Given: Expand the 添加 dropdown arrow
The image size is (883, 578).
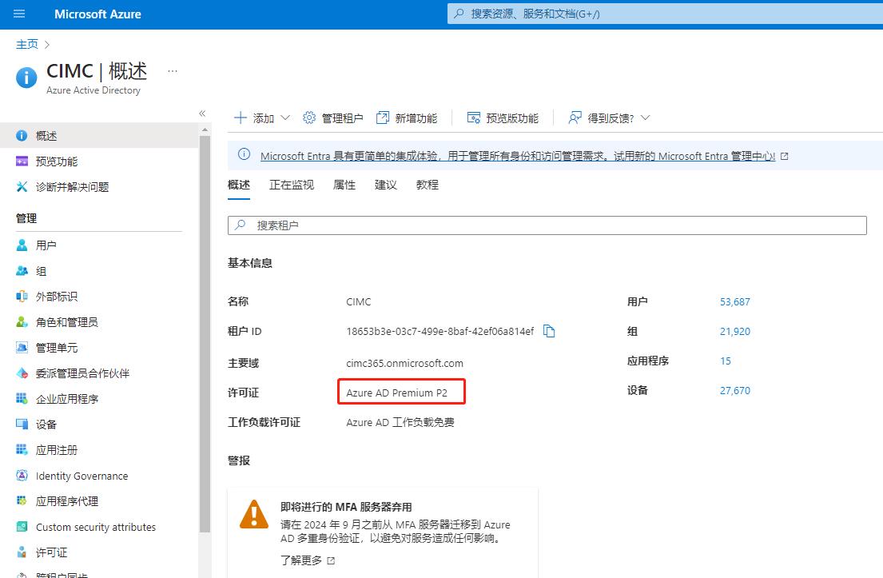Looking at the screenshot, I should tap(285, 118).
